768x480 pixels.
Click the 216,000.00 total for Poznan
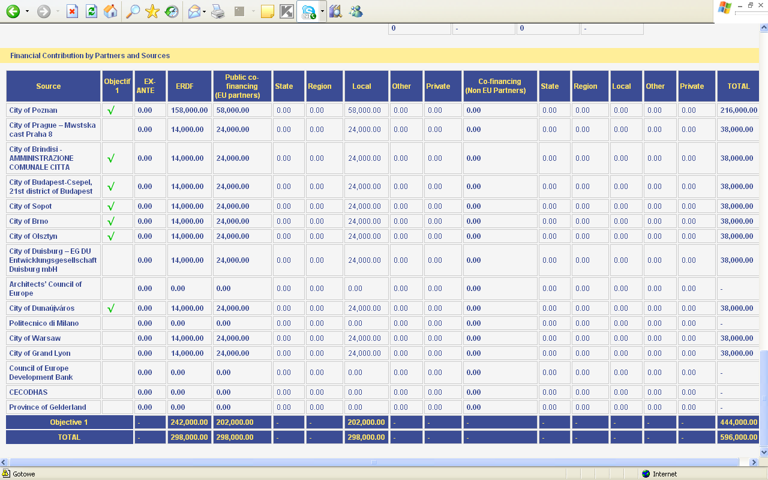tap(738, 110)
